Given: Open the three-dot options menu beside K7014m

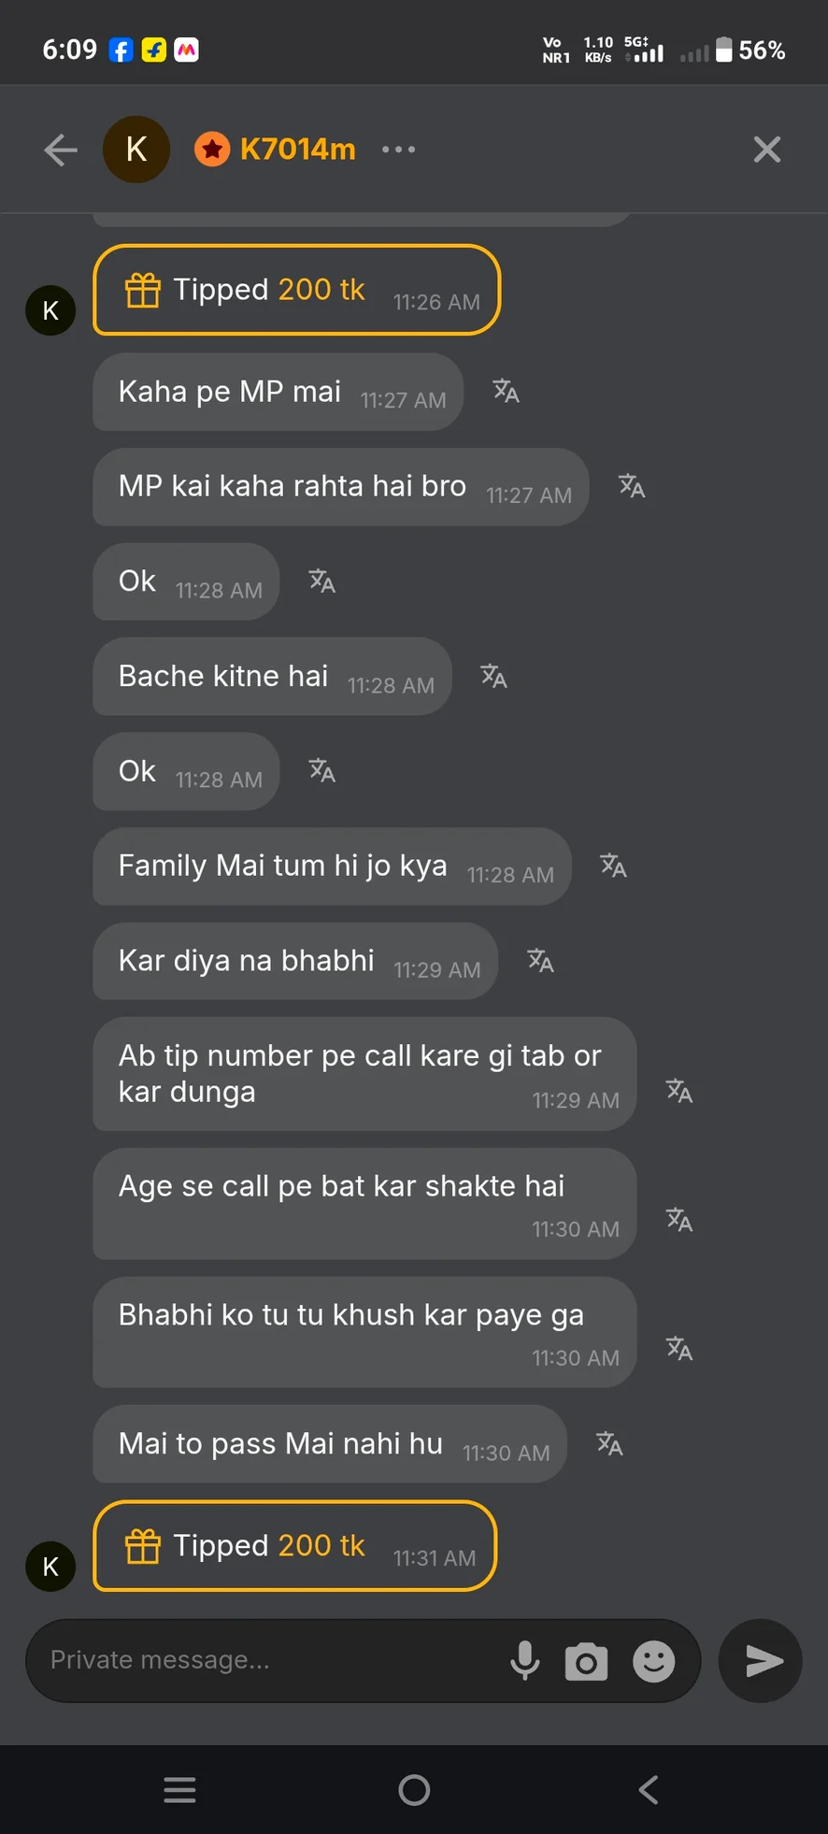Looking at the screenshot, I should coord(399,150).
